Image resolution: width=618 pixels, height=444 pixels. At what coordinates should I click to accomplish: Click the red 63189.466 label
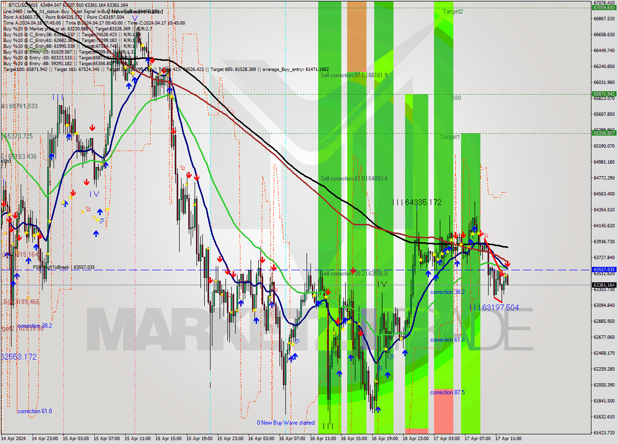[x=20, y=302]
